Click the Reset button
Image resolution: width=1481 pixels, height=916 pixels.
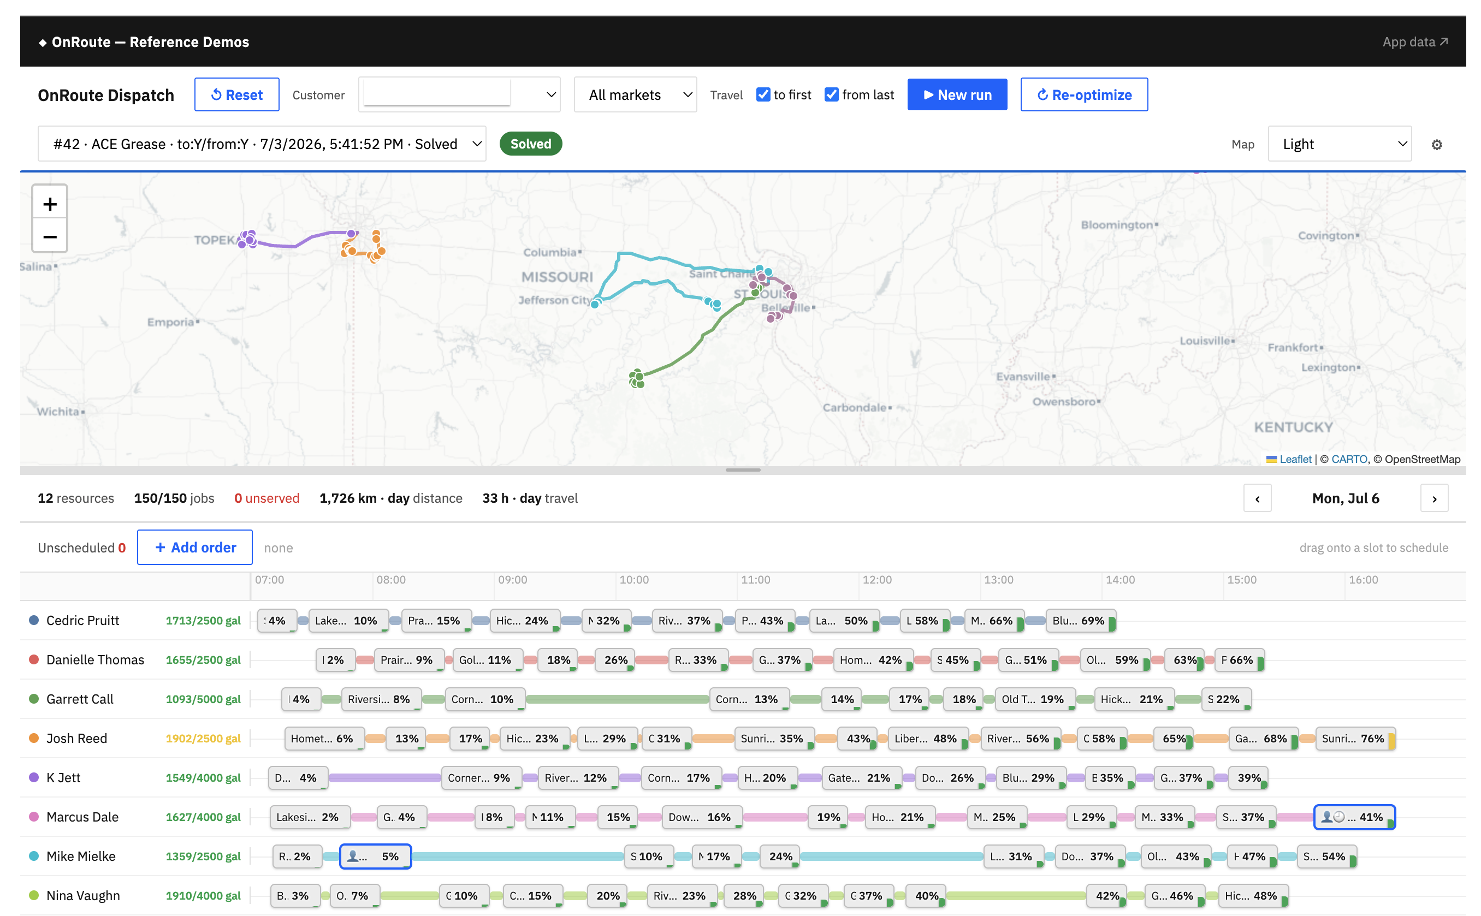tap(236, 94)
